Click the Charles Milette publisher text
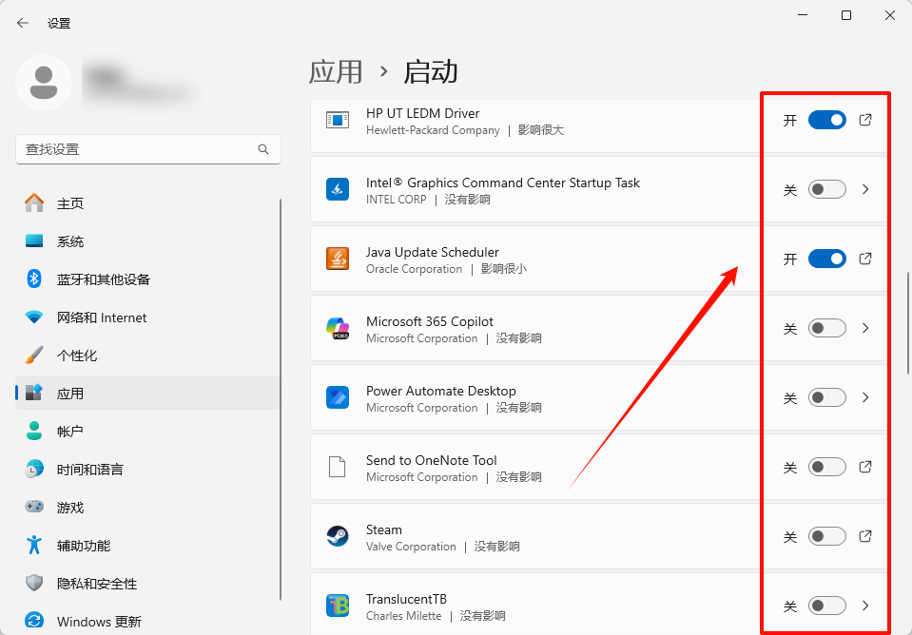 403,616
